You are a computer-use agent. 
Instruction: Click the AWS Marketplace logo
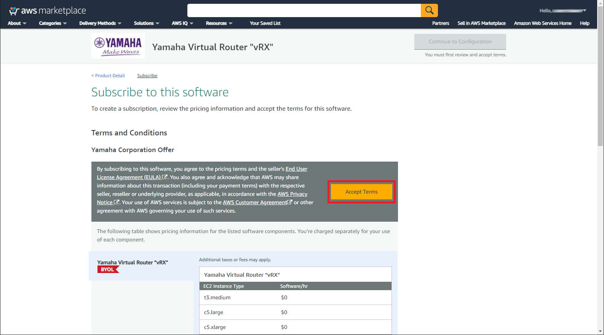48,11
